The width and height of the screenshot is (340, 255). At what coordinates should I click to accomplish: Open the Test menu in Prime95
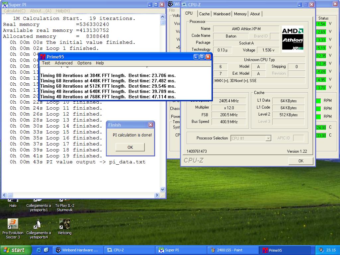pyautogui.click(x=46, y=63)
